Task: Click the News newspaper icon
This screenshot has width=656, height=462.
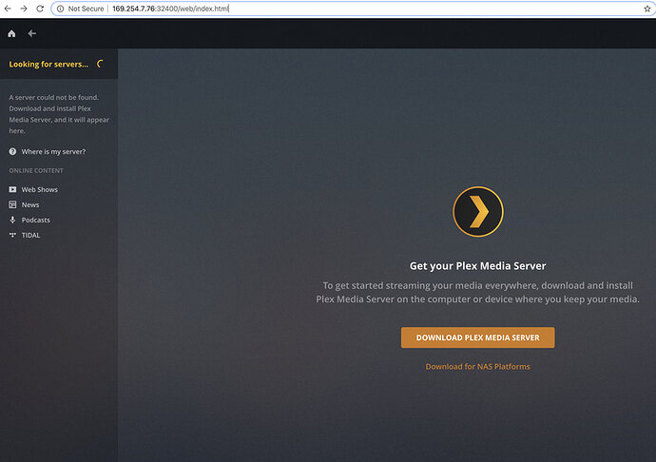Action: pyautogui.click(x=12, y=204)
